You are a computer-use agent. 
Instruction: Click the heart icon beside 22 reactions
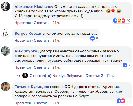tap(123, 101)
